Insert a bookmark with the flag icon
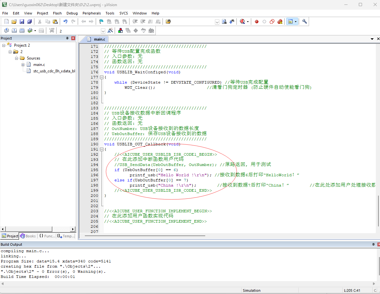 (101, 22)
